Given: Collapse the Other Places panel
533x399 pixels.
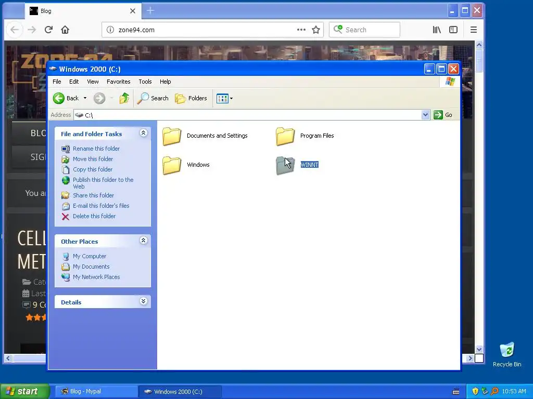Looking at the screenshot, I should coord(144,241).
